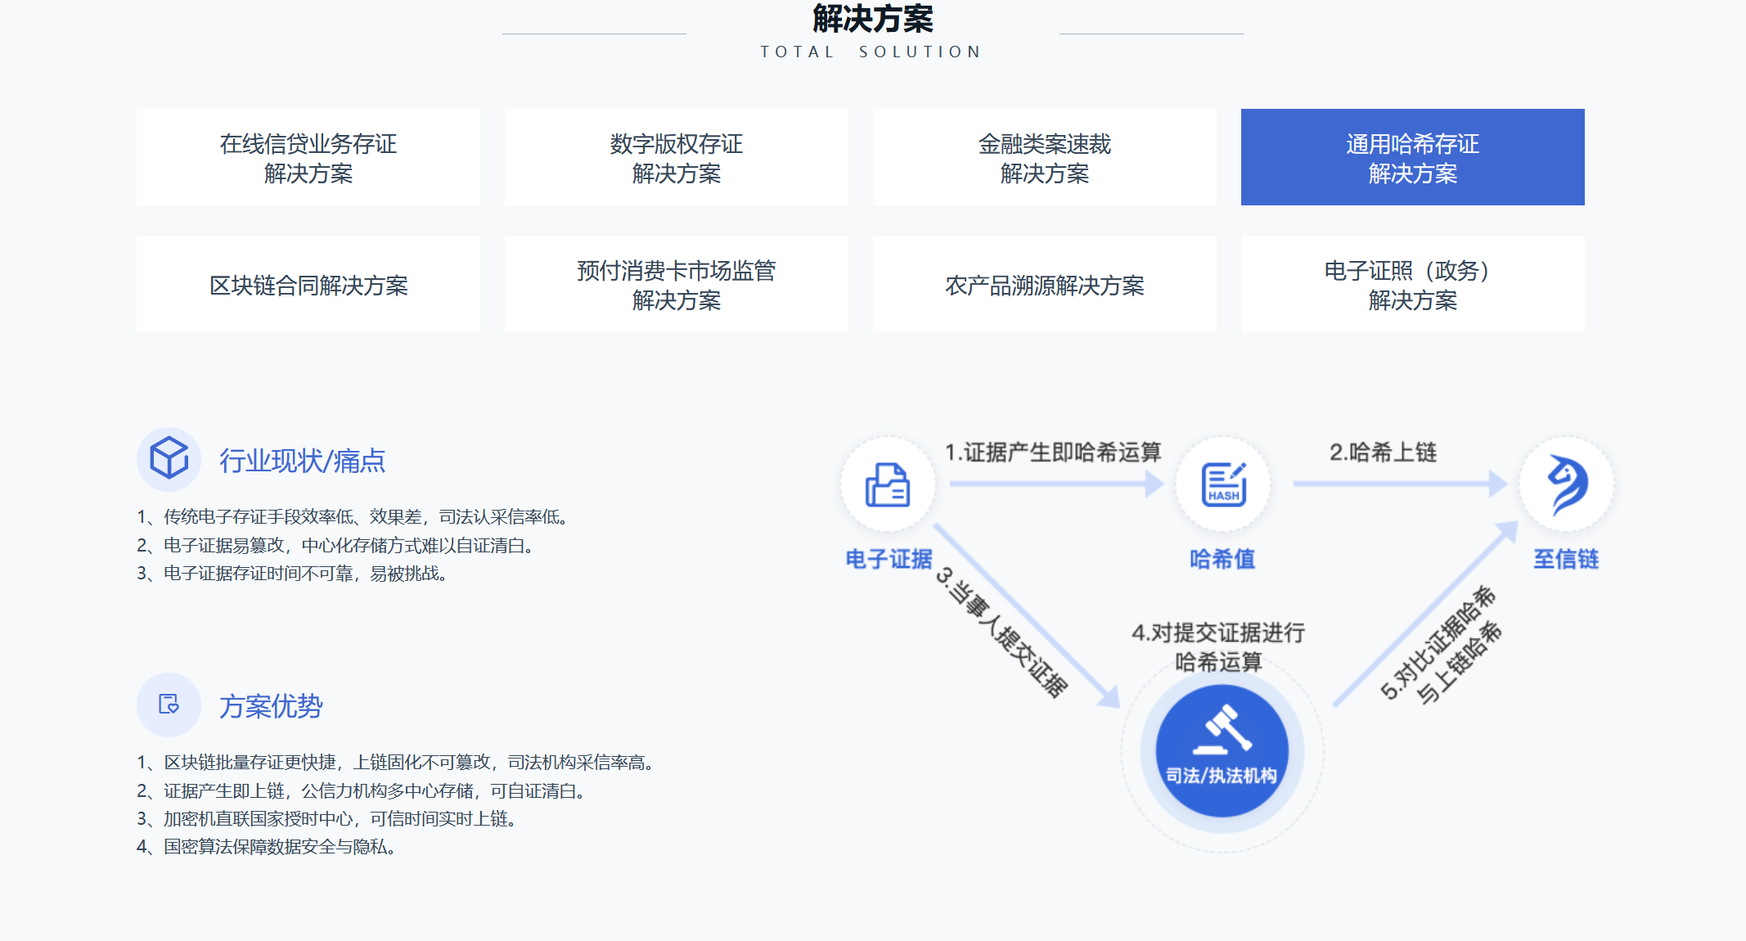Click the 至信链 label

(1566, 559)
